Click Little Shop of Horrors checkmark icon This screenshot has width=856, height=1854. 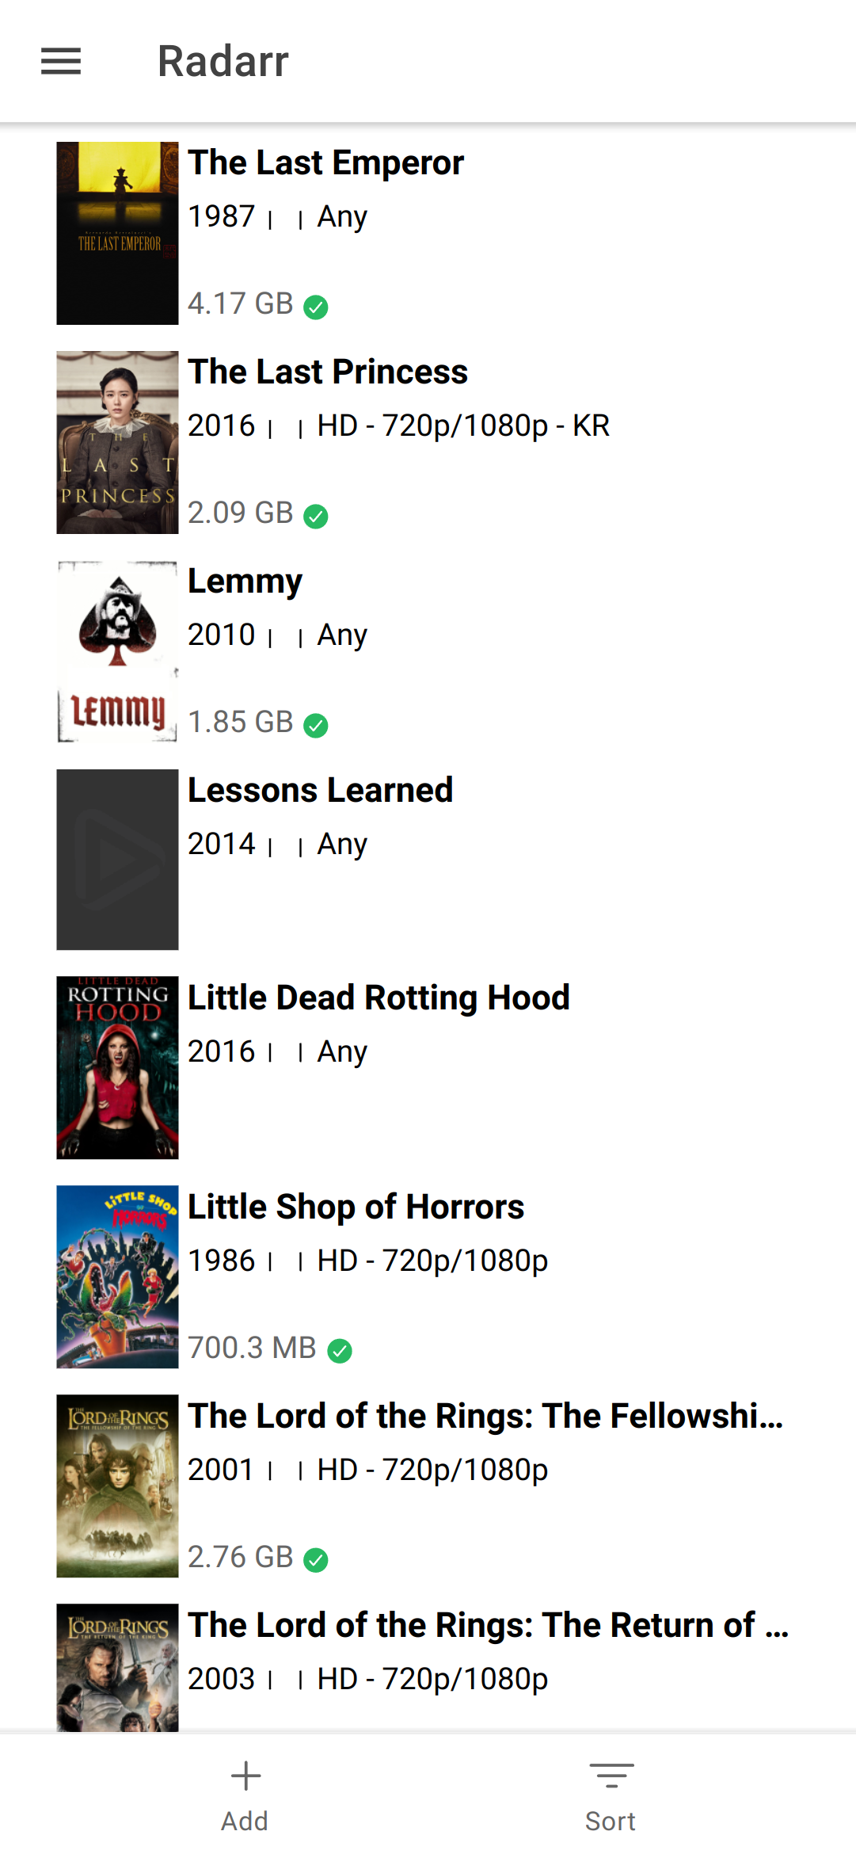tap(340, 1350)
